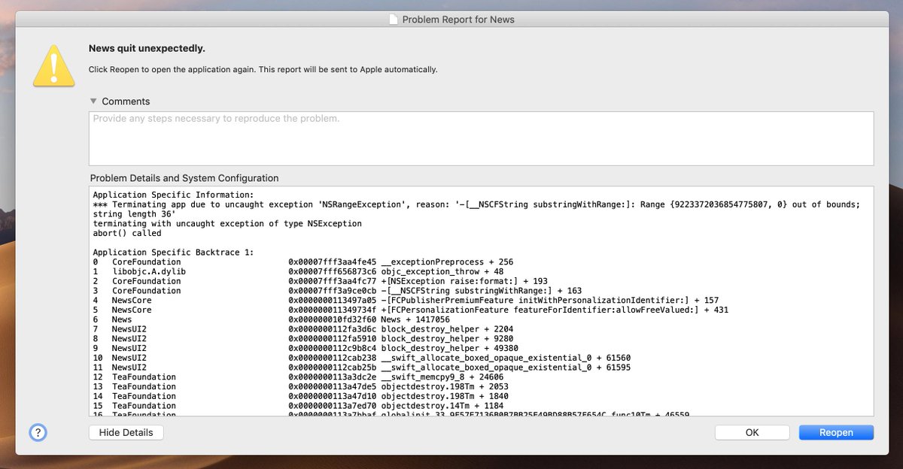Click the "News quit unexpectedly." heading
The width and height of the screenshot is (903, 469).
147,49
